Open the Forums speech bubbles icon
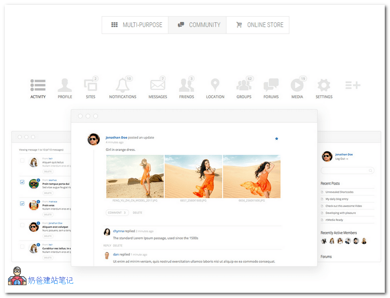Viewport: 390px width, 298px height. [x=271, y=86]
